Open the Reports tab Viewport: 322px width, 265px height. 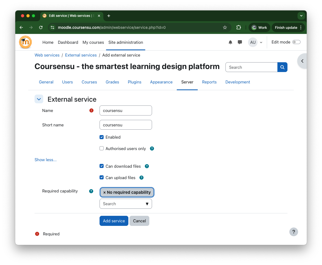pos(209,82)
